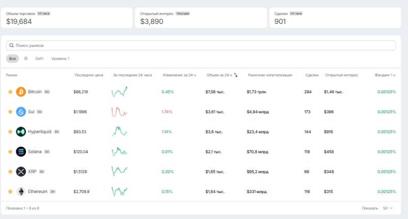
Task: Click the Bitcoin coin logo
Action: point(21,92)
